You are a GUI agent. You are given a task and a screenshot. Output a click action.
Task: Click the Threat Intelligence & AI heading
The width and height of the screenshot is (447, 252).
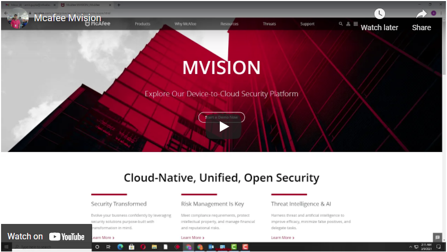(301, 204)
